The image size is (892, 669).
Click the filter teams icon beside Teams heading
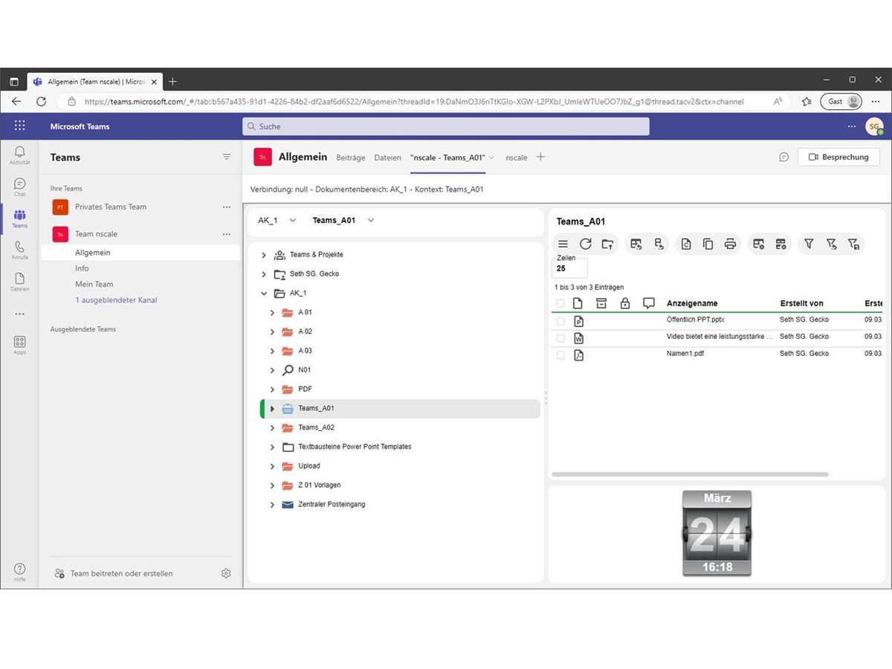point(227,157)
